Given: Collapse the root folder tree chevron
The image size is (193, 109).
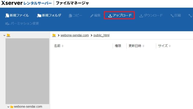Looking at the screenshot, I should tap(5, 36).
